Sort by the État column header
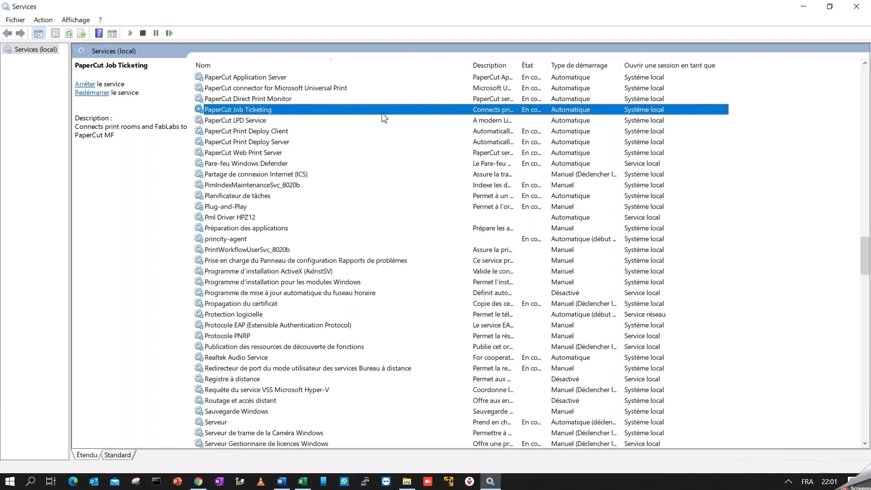871x490 pixels. (527, 65)
